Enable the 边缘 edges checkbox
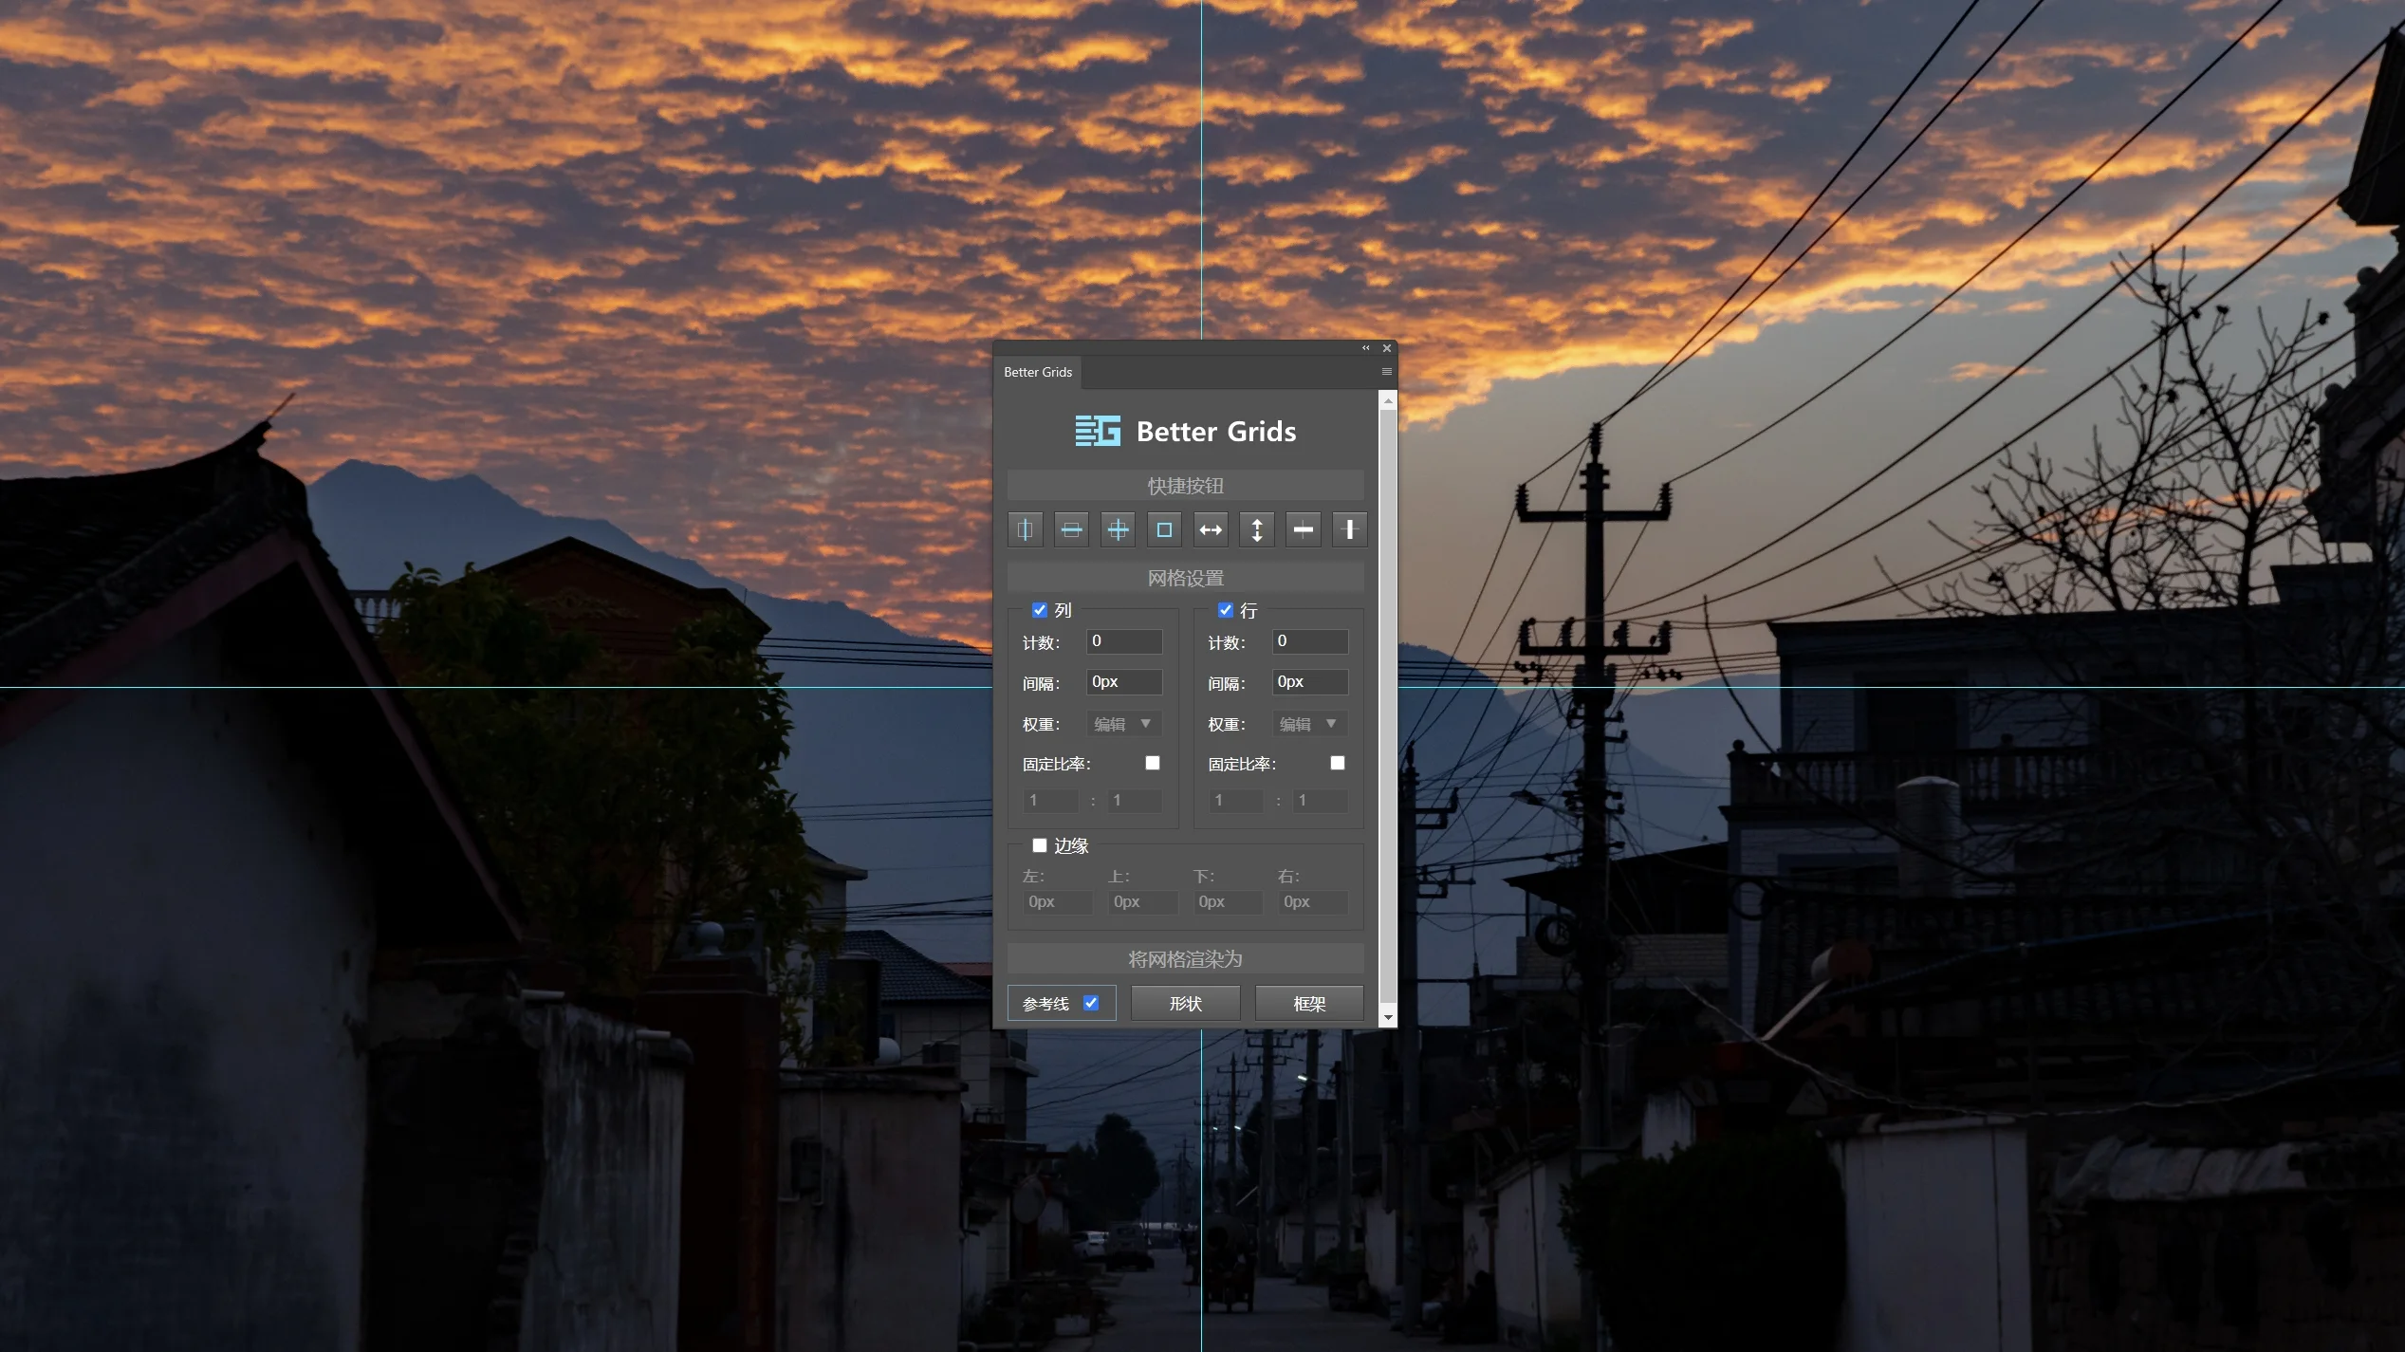The image size is (2405, 1352). coord(1039,845)
